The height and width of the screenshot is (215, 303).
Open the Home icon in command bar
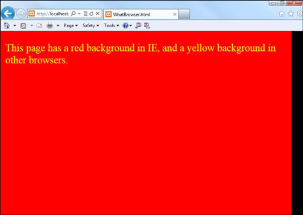(x=7, y=25)
